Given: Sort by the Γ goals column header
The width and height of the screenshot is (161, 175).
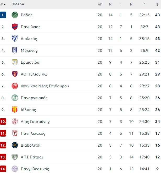Looking at the screenshot, I should point(144,4).
